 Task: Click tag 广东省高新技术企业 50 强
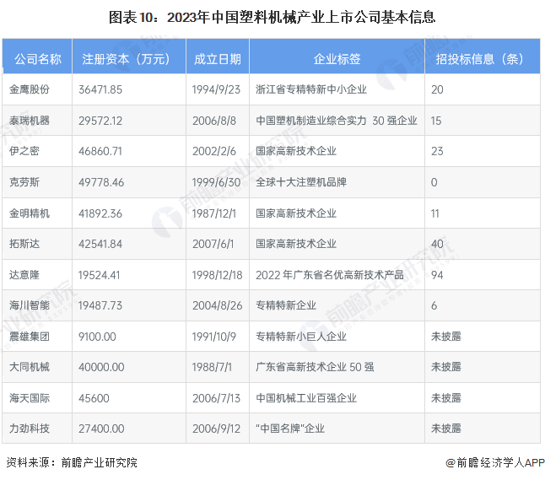point(315,367)
